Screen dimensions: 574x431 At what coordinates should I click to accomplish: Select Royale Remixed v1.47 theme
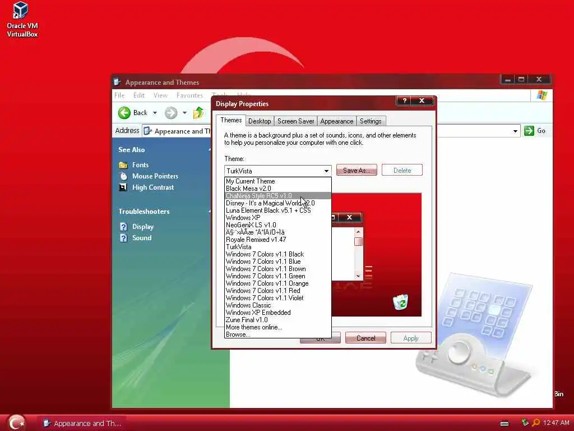point(278,240)
